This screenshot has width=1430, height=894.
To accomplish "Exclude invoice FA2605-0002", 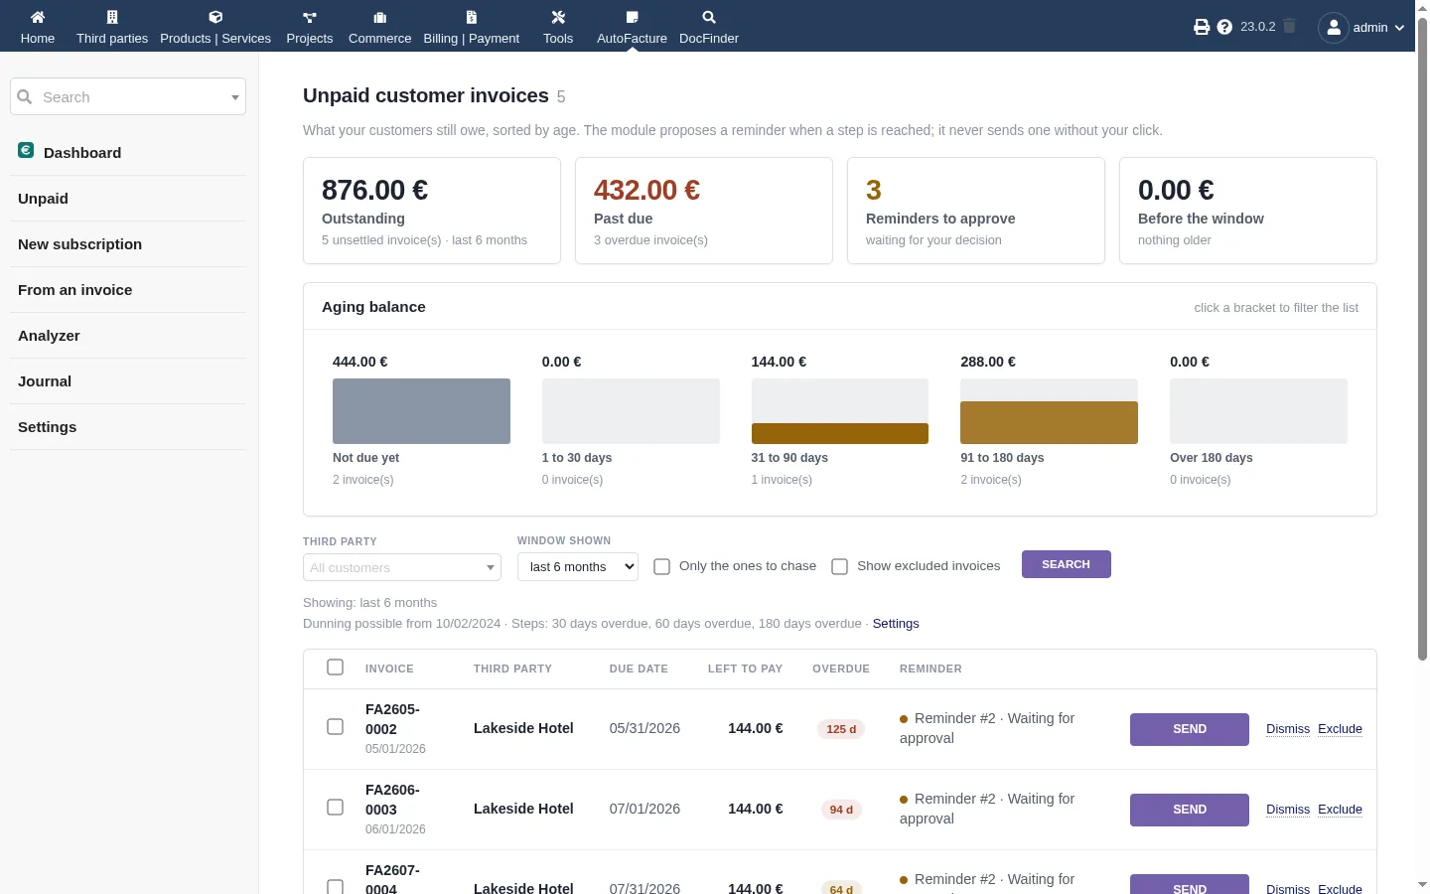I will click(1340, 729).
